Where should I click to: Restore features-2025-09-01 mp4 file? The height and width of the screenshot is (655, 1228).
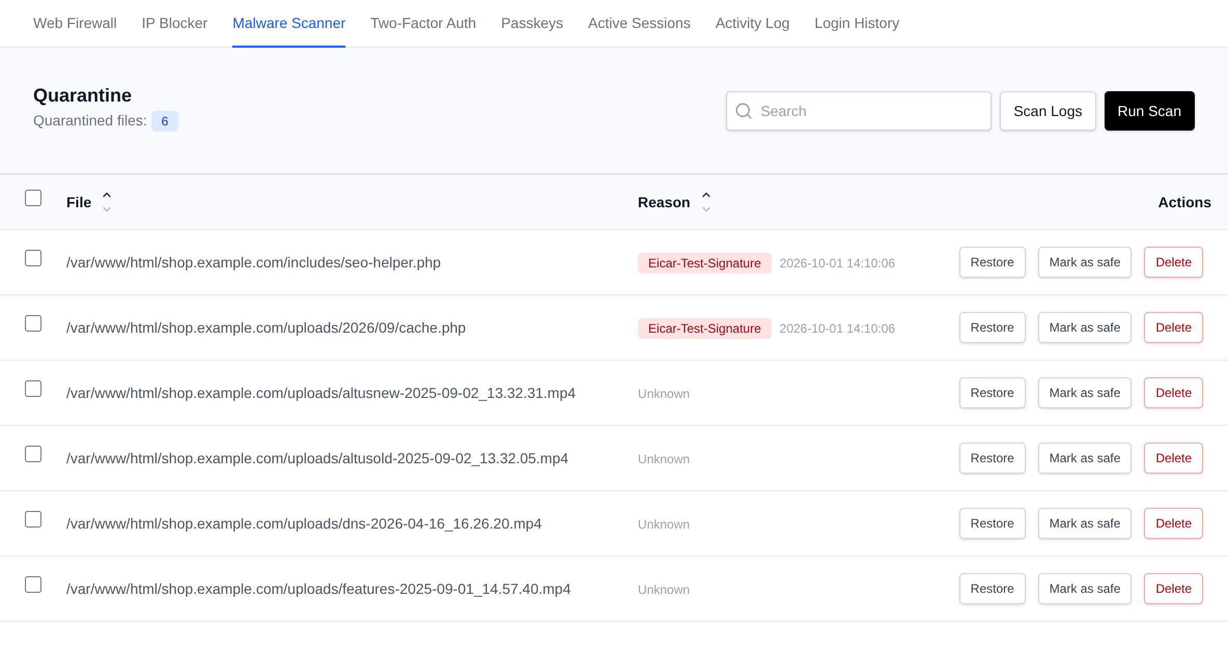coord(992,589)
